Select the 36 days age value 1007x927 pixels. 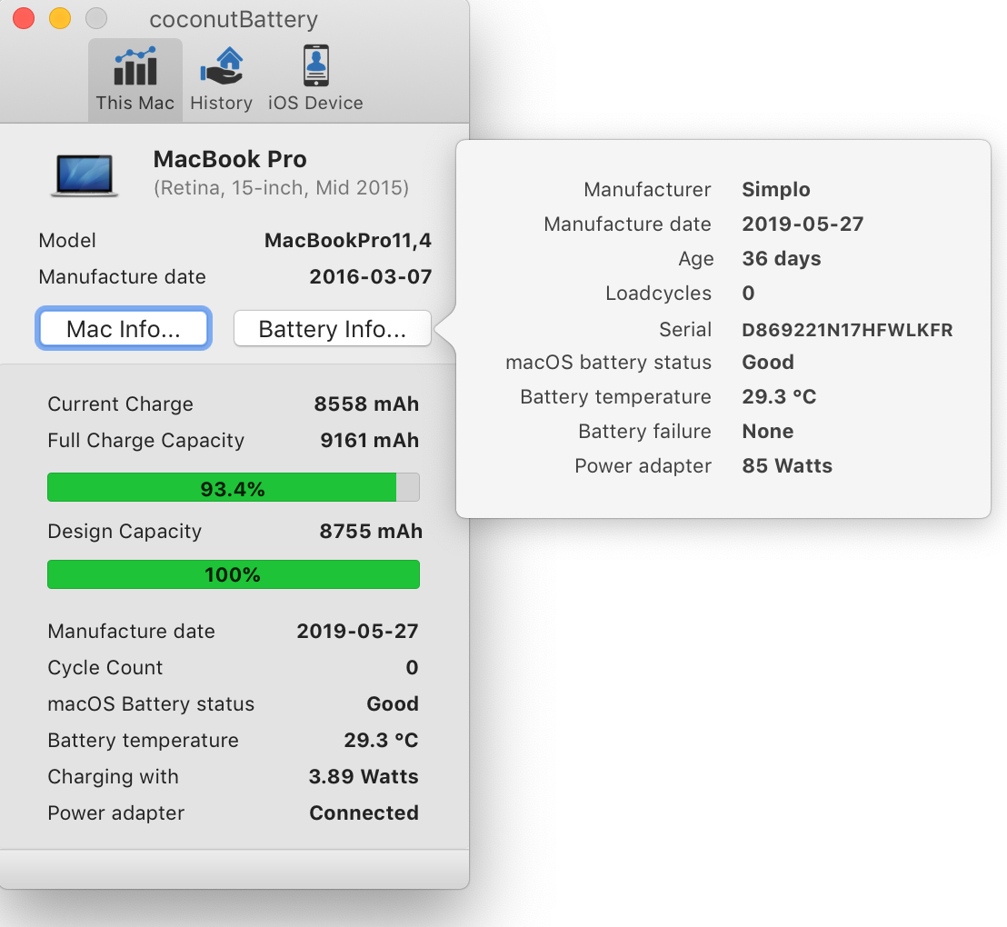tap(782, 258)
